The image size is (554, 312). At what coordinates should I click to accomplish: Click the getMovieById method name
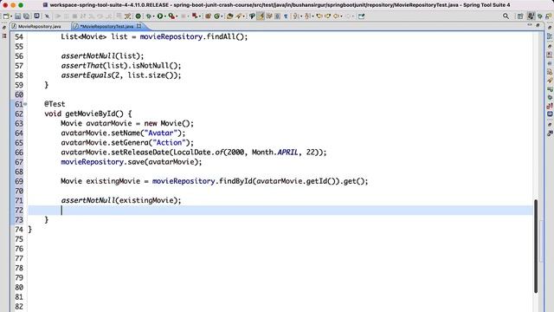click(90, 114)
